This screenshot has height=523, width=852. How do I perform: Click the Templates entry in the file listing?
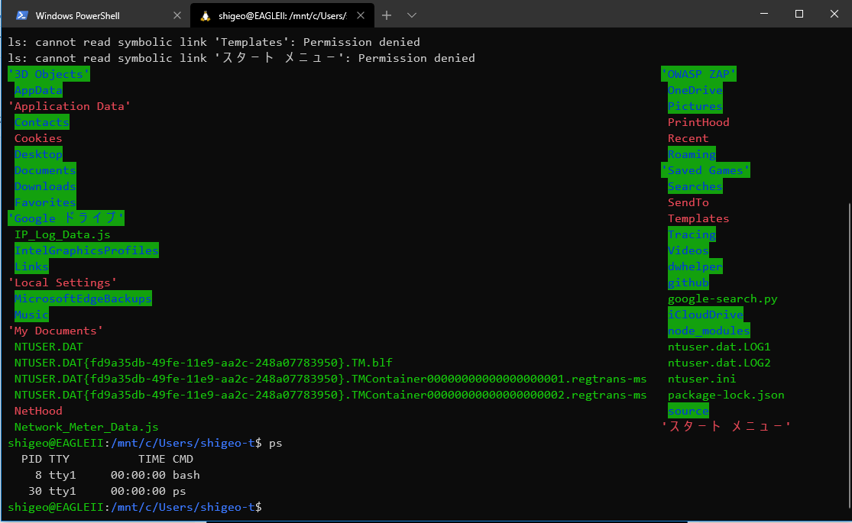[x=698, y=218]
